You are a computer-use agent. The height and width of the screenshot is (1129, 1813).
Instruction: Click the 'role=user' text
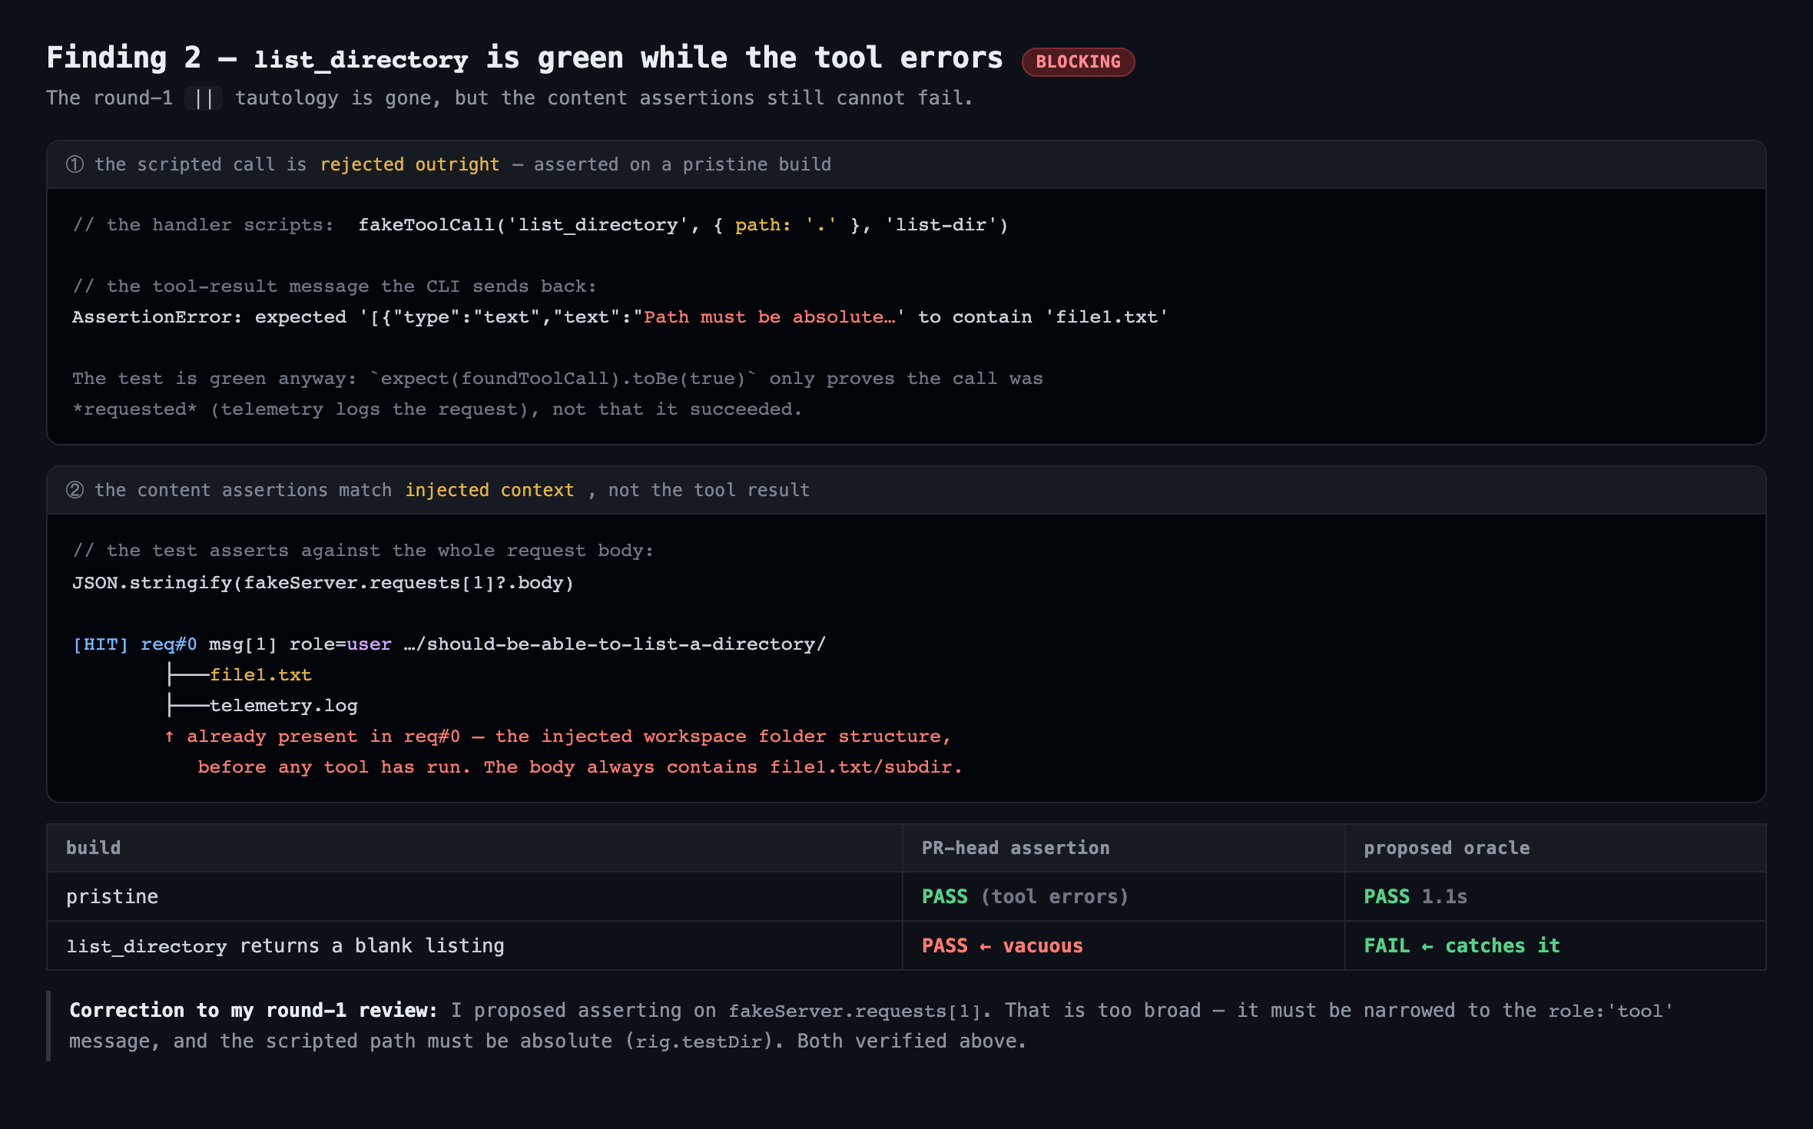point(340,644)
